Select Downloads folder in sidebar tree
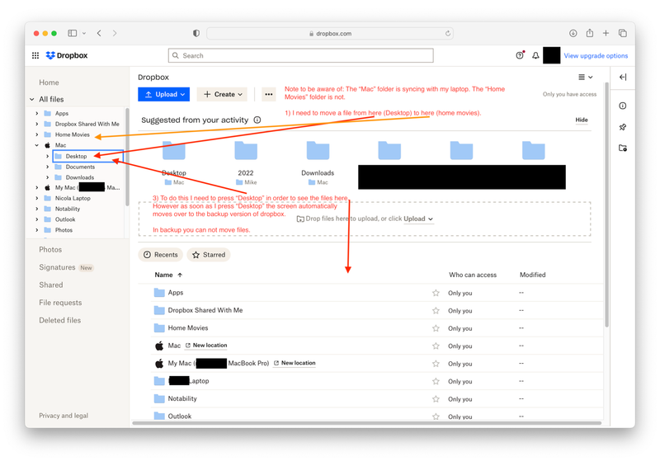The width and height of the screenshot is (660, 466). pos(79,177)
